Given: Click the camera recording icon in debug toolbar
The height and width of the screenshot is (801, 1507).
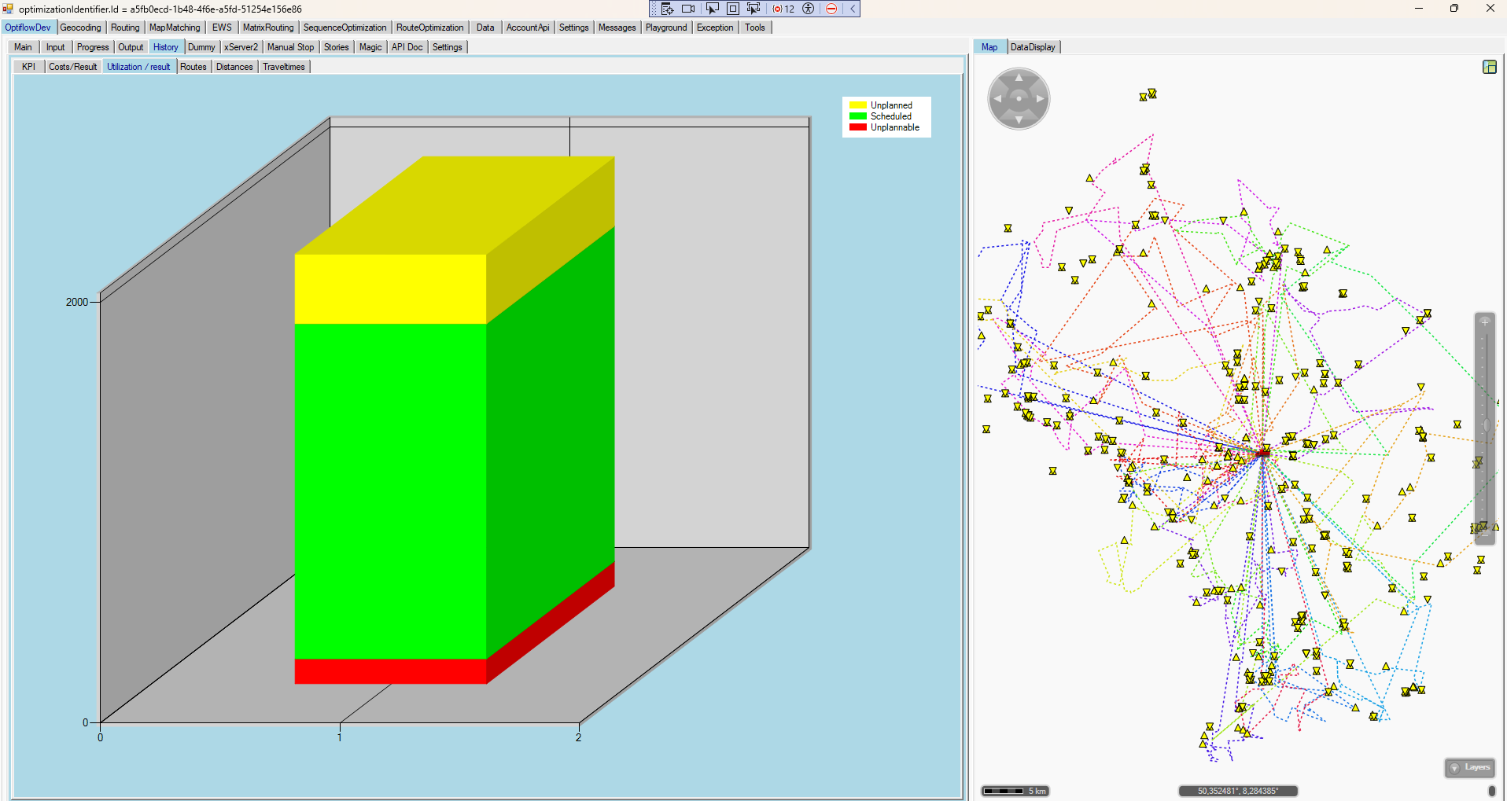Looking at the screenshot, I should click(x=688, y=9).
